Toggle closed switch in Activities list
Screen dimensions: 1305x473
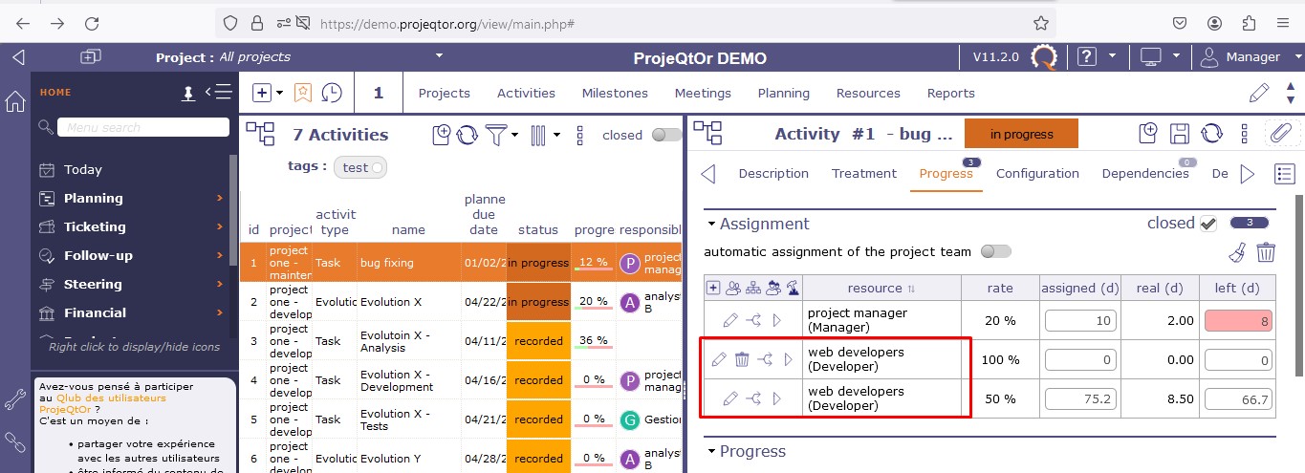[x=665, y=135]
